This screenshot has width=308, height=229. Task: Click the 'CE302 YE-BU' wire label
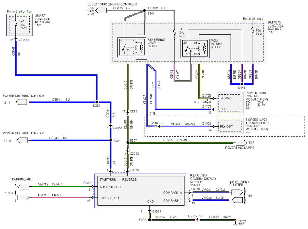200,74
